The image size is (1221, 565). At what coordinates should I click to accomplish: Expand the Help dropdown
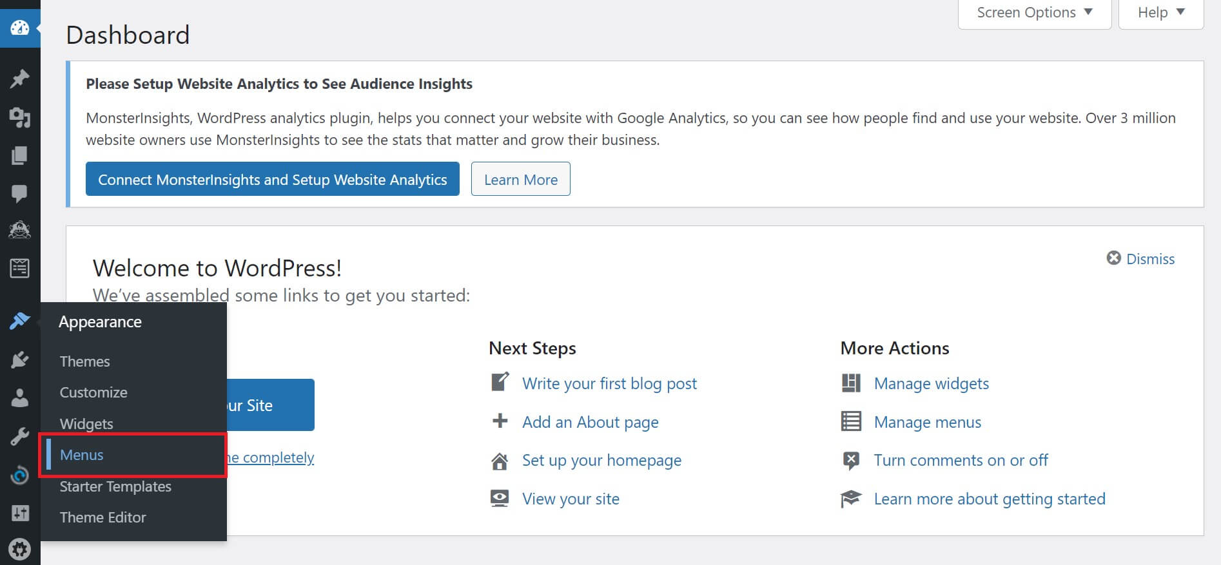tap(1160, 13)
